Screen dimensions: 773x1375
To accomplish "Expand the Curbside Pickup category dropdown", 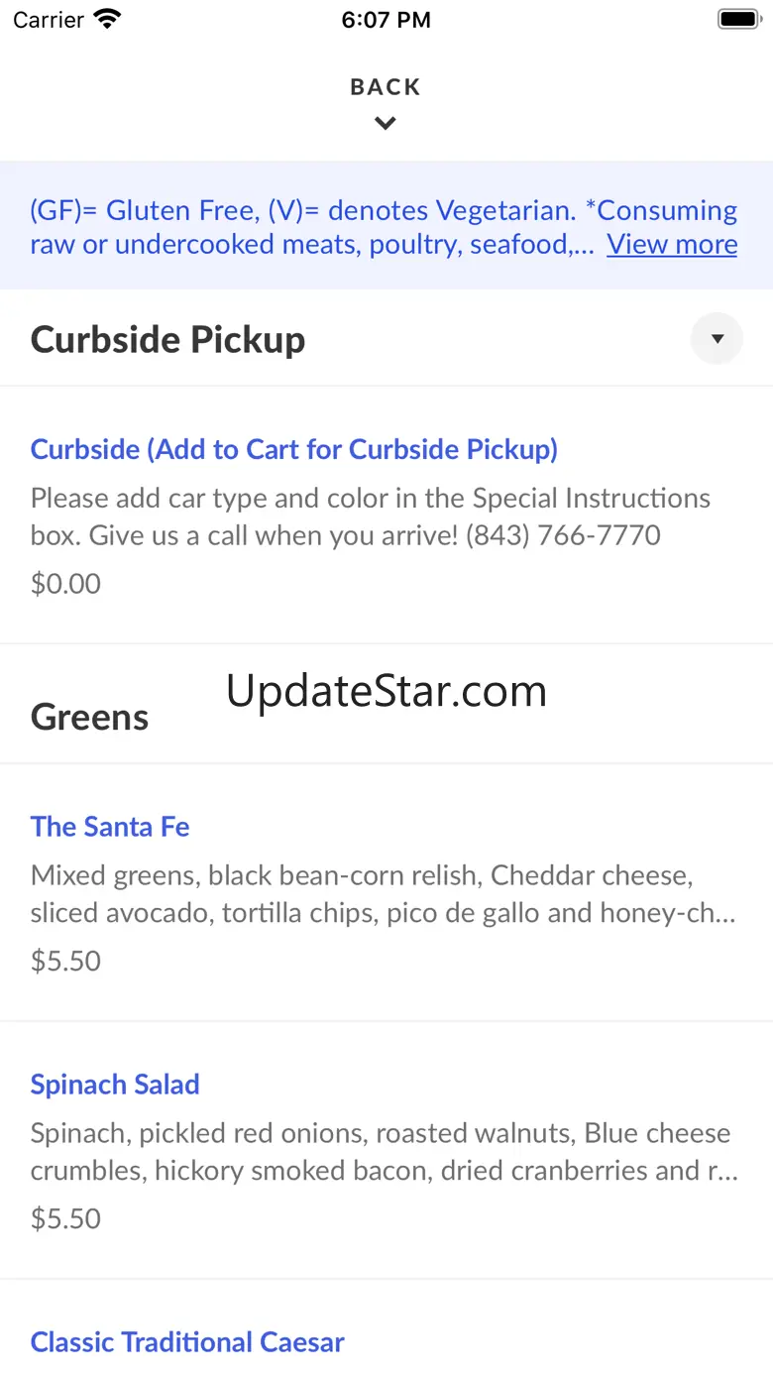I will click(x=717, y=339).
